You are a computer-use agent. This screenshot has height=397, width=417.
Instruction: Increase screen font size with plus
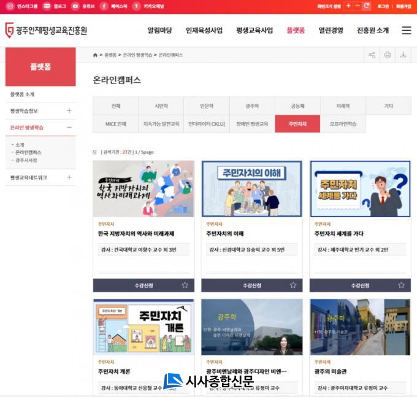[x=348, y=6]
